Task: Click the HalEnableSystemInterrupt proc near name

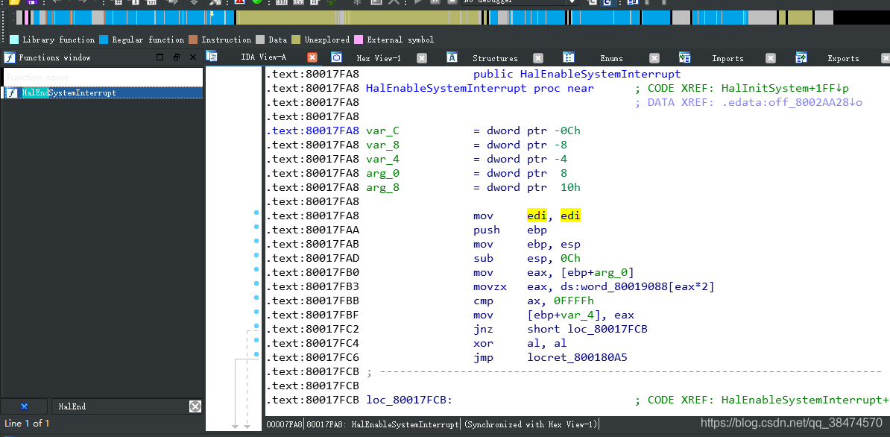Action: [446, 89]
